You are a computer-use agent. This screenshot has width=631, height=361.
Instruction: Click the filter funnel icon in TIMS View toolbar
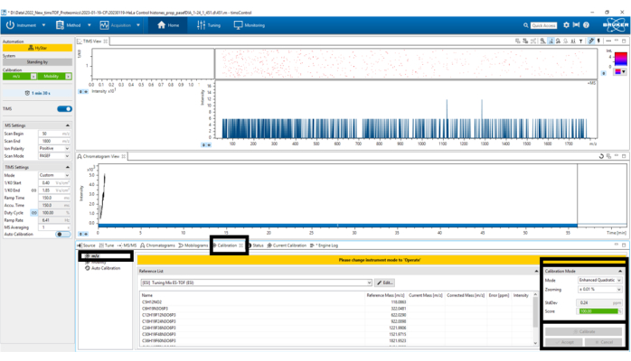point(580,41)
